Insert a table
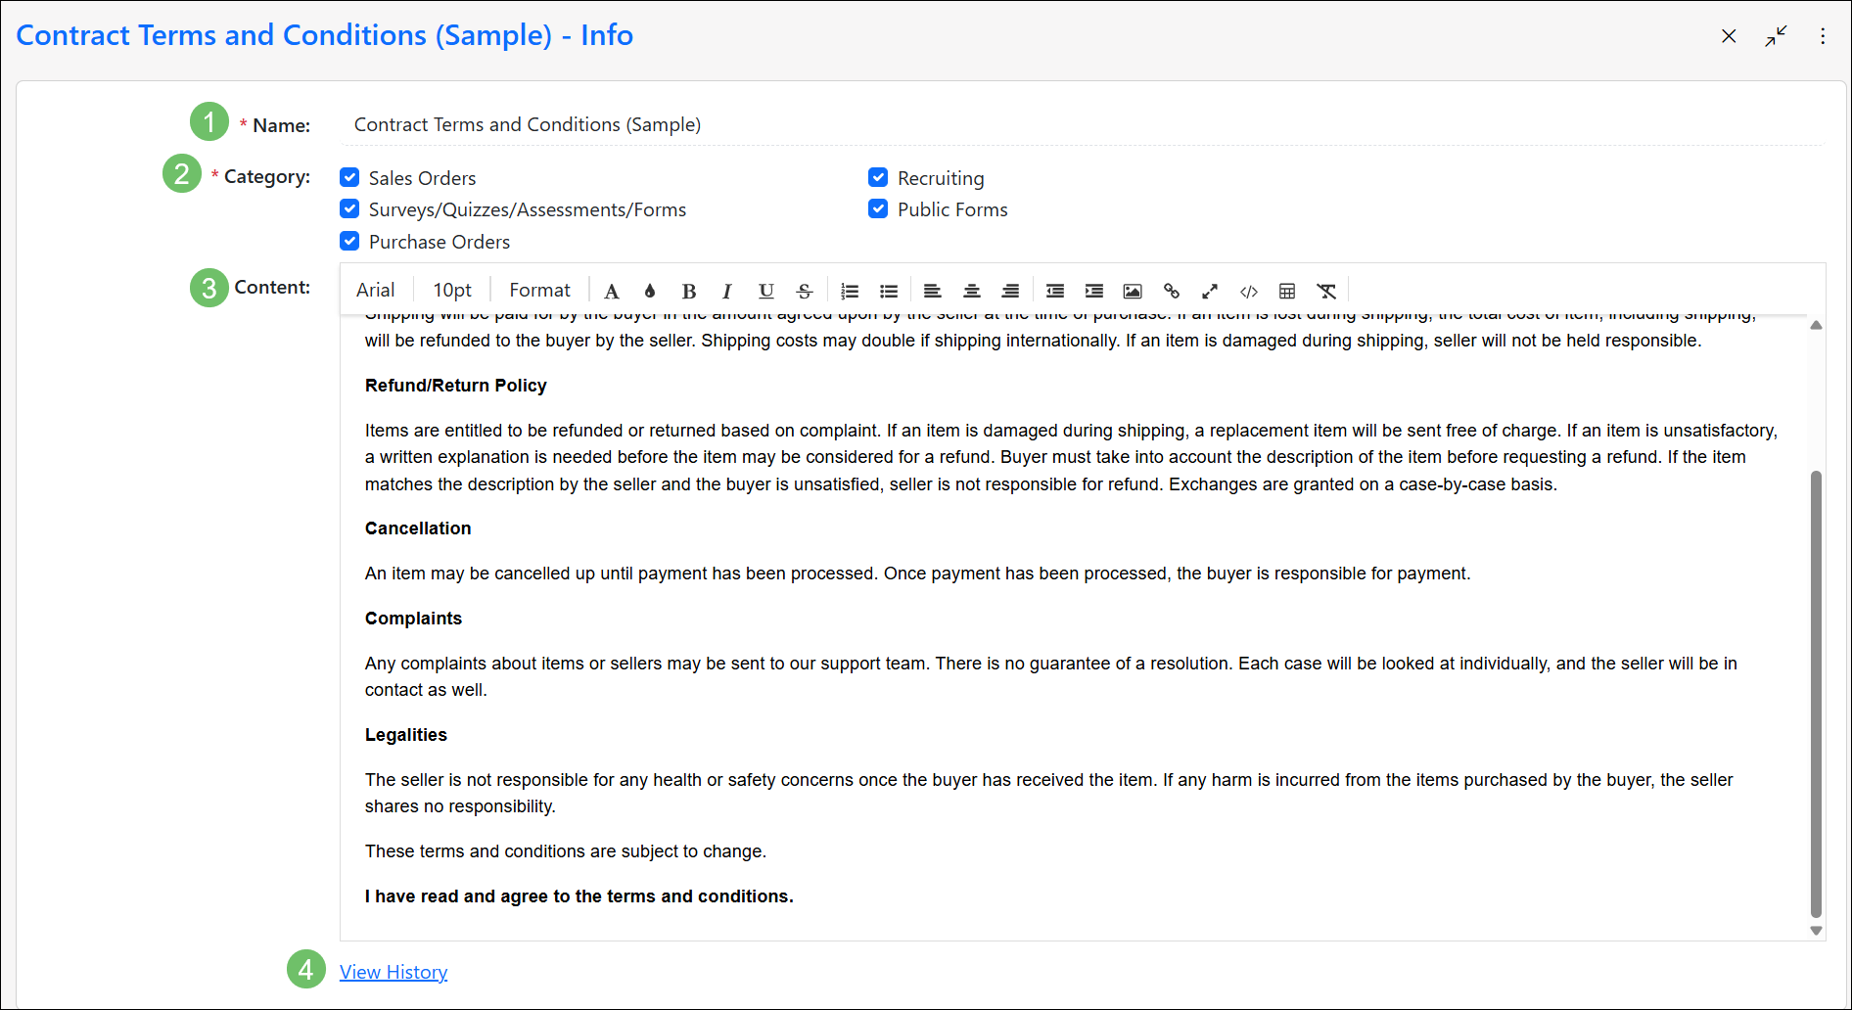The image size is (1852, 1010). [1287, 291]
